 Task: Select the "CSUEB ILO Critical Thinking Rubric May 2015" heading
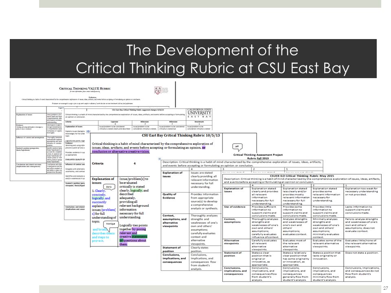click(302, 176)
